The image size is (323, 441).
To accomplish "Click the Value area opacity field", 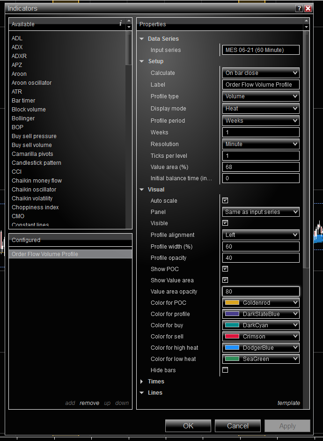I will point(261,291).
